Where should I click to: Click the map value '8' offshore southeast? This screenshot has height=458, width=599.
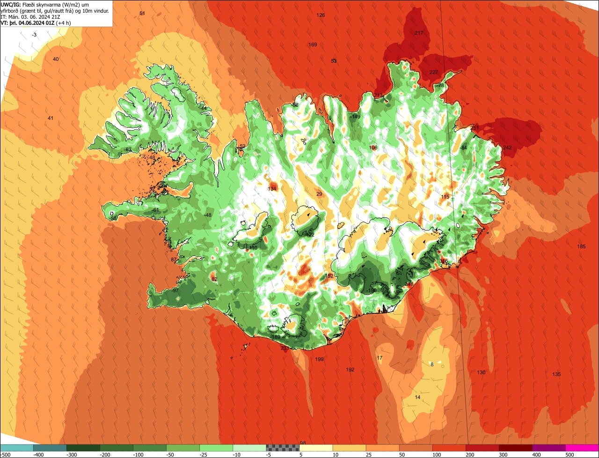point(432,364)
